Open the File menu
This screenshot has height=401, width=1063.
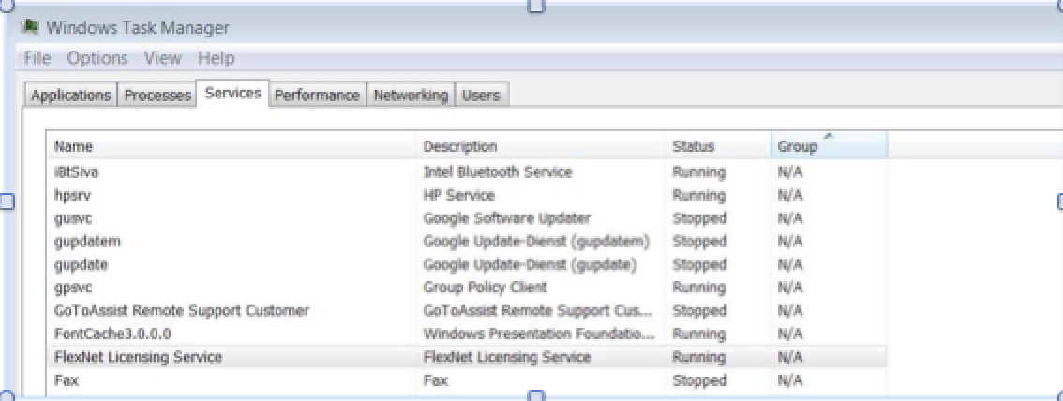click(x=37, y=58)
